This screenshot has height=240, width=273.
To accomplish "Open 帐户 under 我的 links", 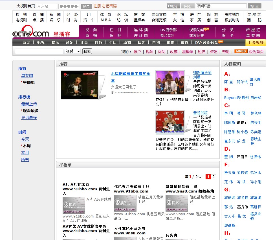I will (x=137, y=52).
